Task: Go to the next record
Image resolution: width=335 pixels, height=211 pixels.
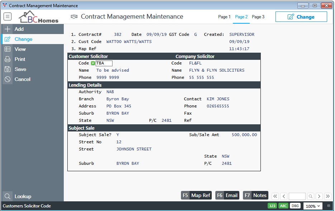Action: (x=319, y=196)
